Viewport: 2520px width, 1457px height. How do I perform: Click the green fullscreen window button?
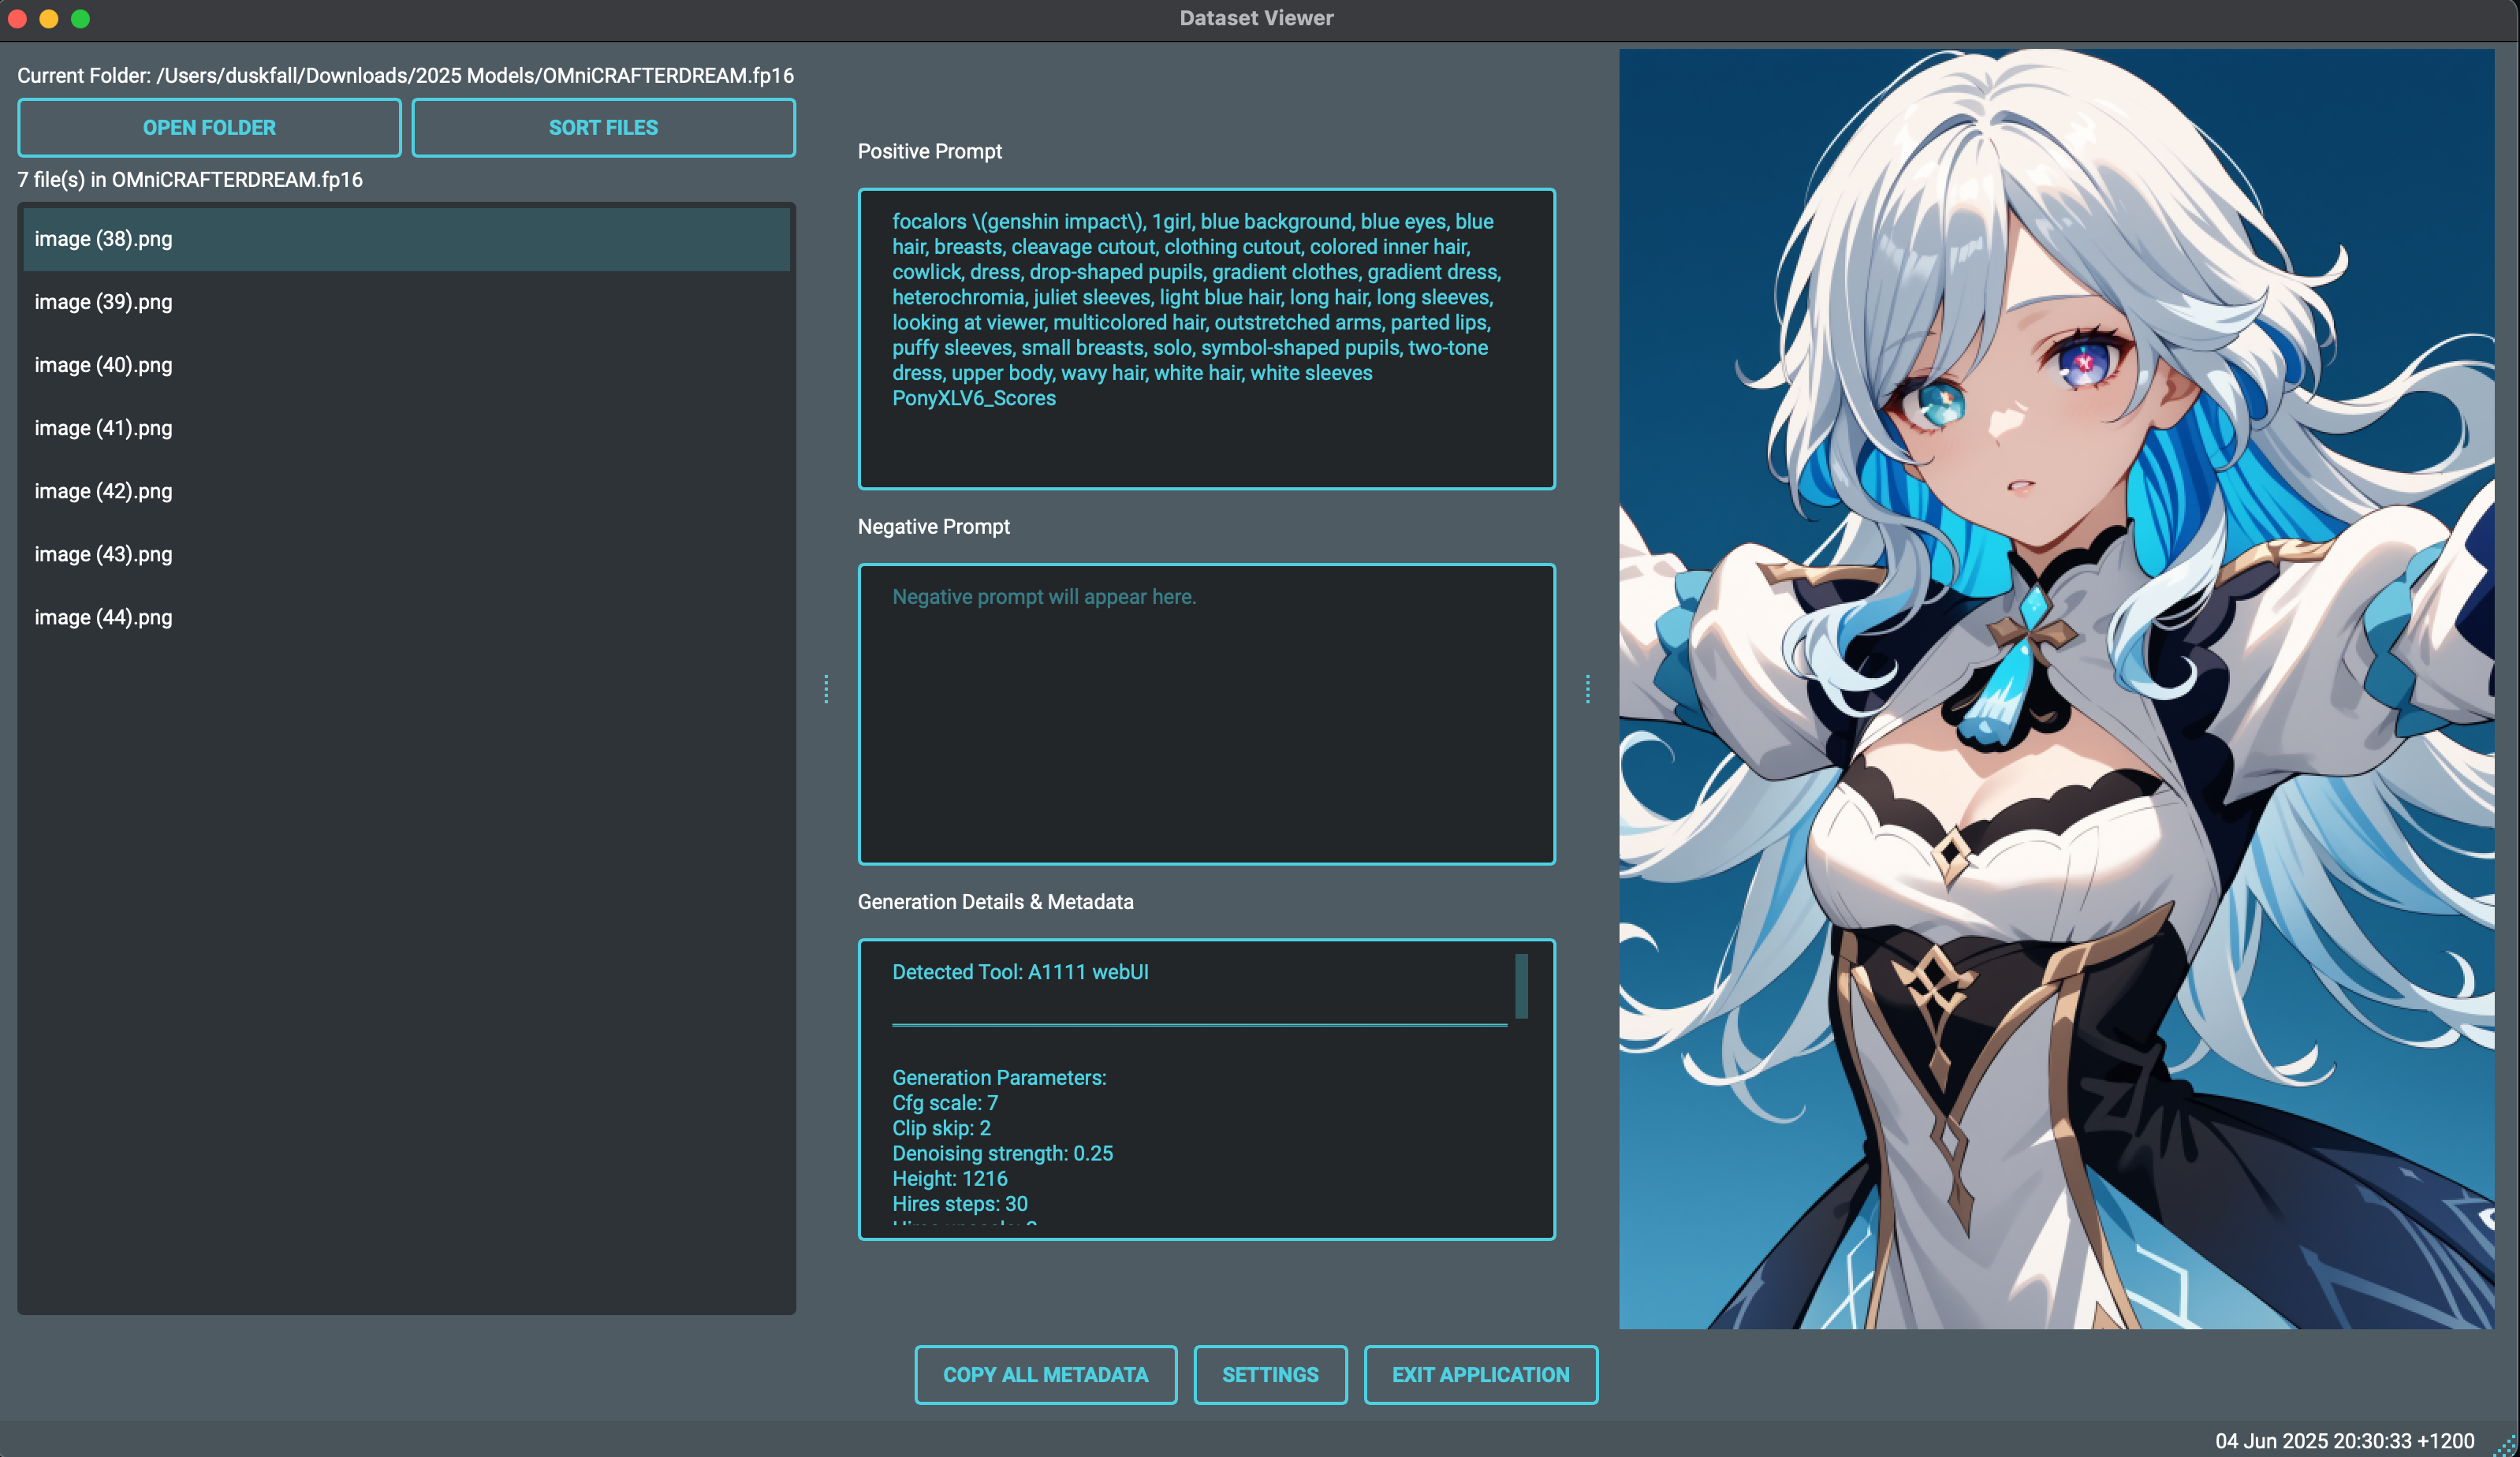pos(81,19)
